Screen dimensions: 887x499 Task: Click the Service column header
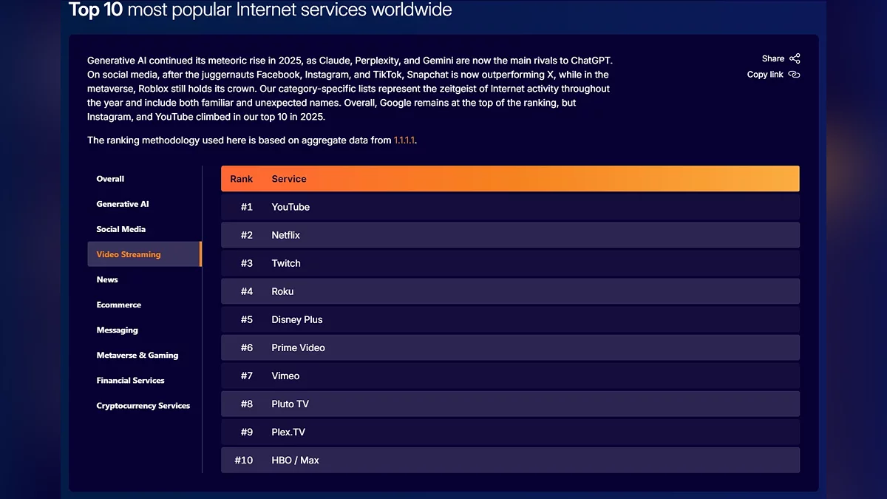click(x=289, y=179)
